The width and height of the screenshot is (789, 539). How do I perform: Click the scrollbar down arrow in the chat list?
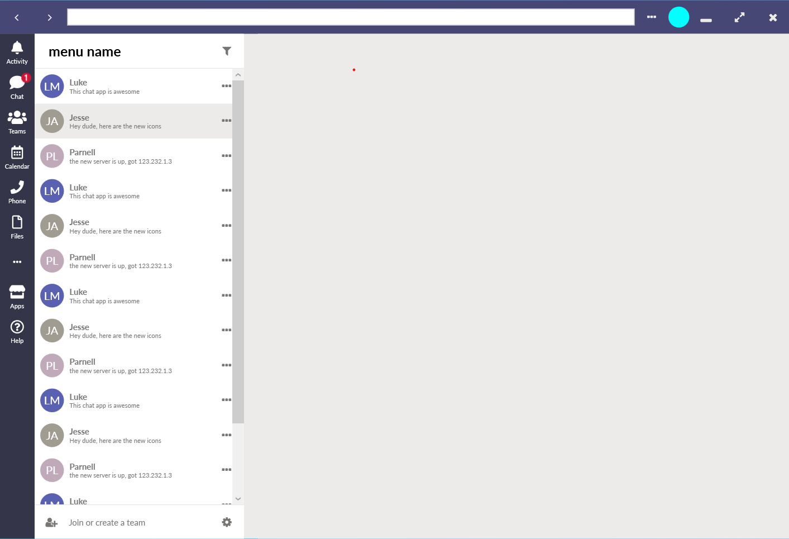[238, 499]
